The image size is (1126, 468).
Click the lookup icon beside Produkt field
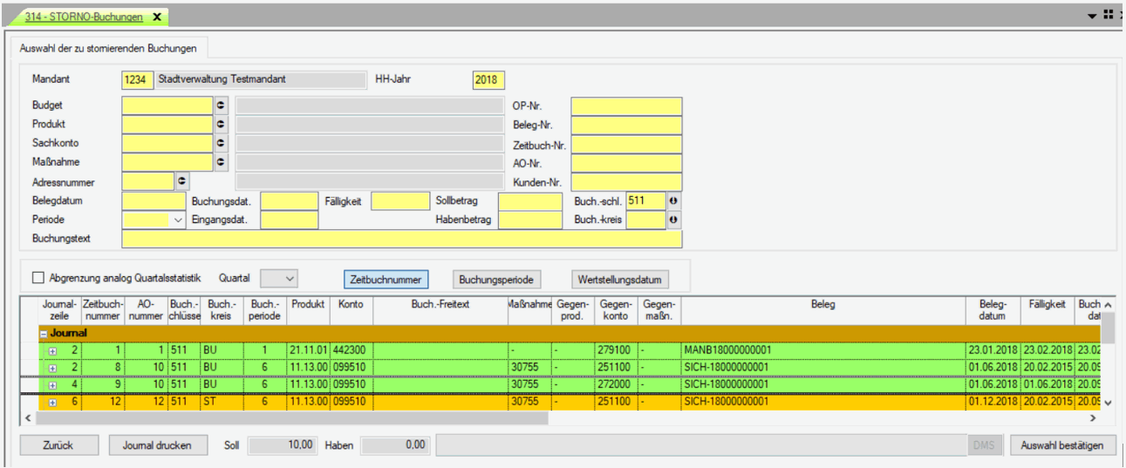point(221,125)
